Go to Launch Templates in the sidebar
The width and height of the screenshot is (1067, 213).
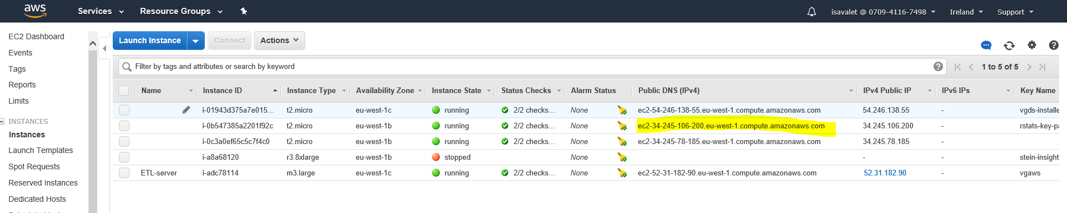tap(40, 150)
